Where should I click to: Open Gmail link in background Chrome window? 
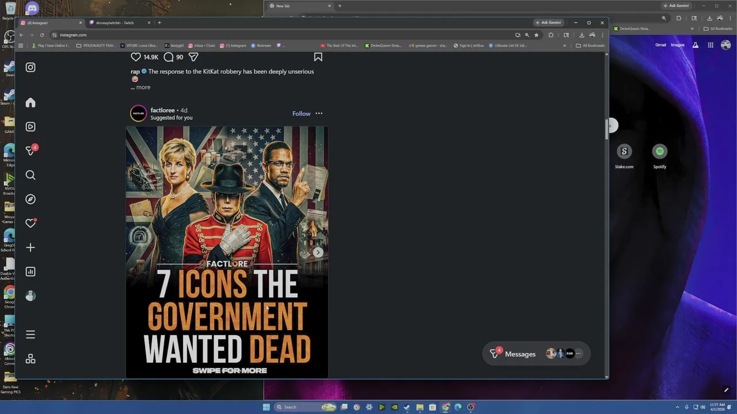[x=660, y=45]
